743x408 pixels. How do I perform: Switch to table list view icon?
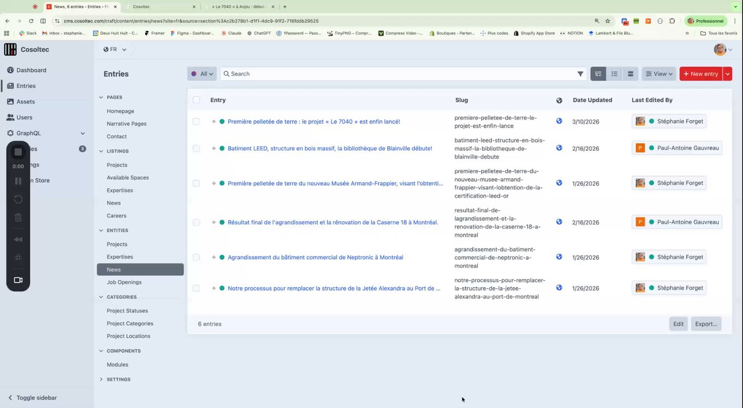(x=614, y=74)
